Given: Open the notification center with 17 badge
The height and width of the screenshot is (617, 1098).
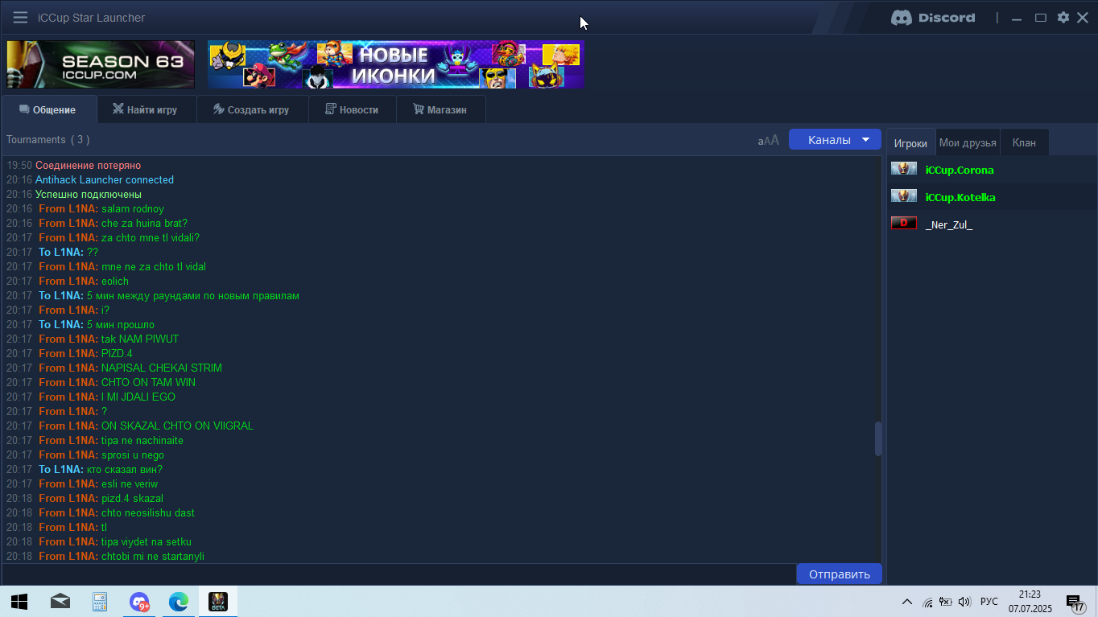Looking at the screenshot, I should coord(1075,603).
